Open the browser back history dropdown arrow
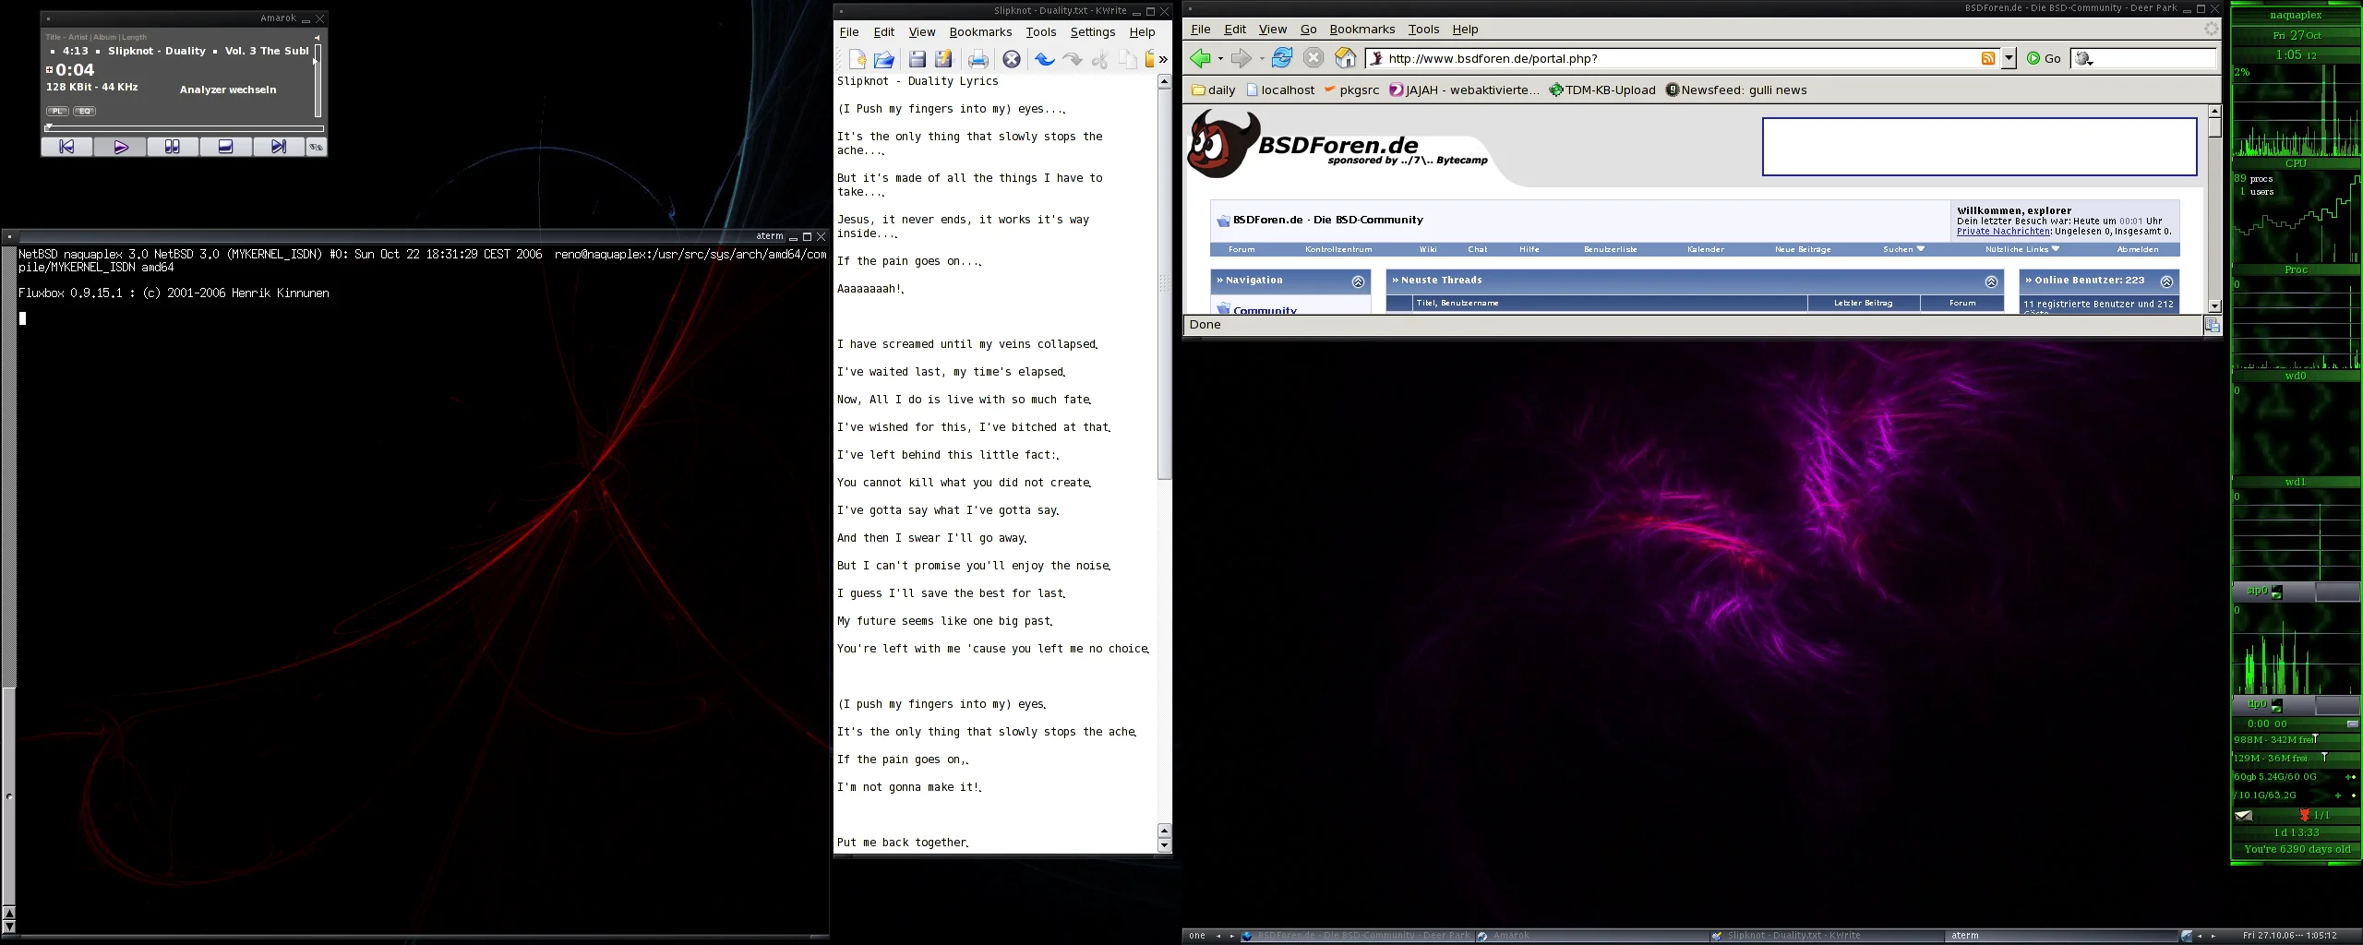This screenshot has height=945, width=2363. [1220, 59]
